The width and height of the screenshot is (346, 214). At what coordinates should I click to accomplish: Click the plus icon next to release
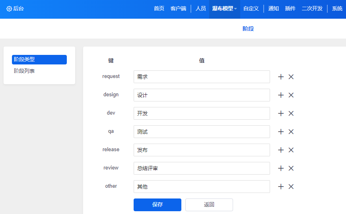pyautogui.click(x=281, y=150)
